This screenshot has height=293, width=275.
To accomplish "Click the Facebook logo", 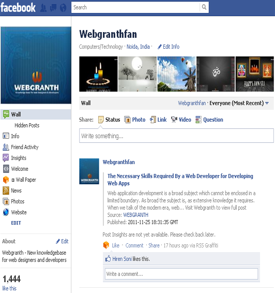I will tap(18, 7).
